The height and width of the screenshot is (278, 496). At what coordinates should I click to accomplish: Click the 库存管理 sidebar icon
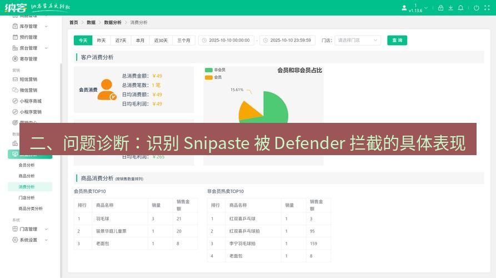(15, 26)
